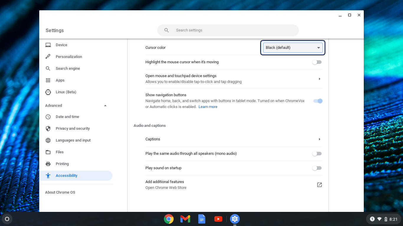This screenshot has height=226, width=403.
Task: Select the Device sidebar icon
Action: 48,45
